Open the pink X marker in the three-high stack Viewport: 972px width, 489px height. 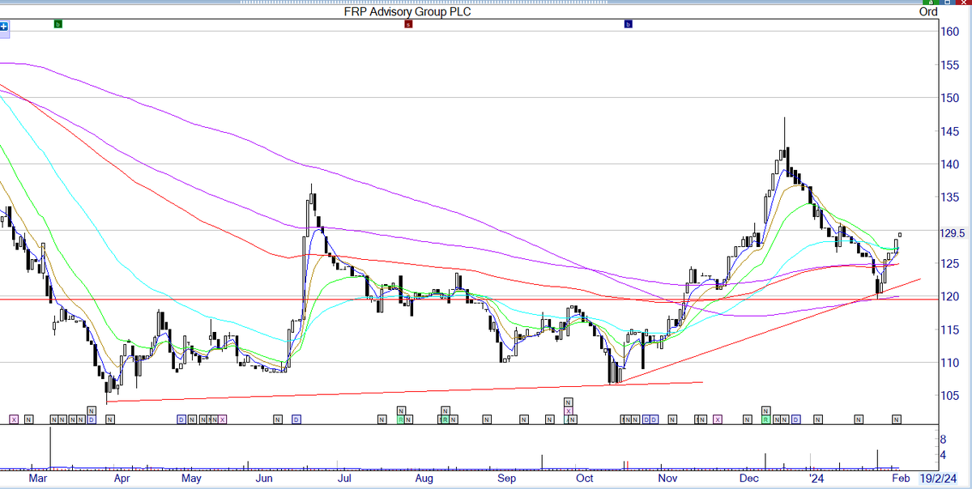569,410
